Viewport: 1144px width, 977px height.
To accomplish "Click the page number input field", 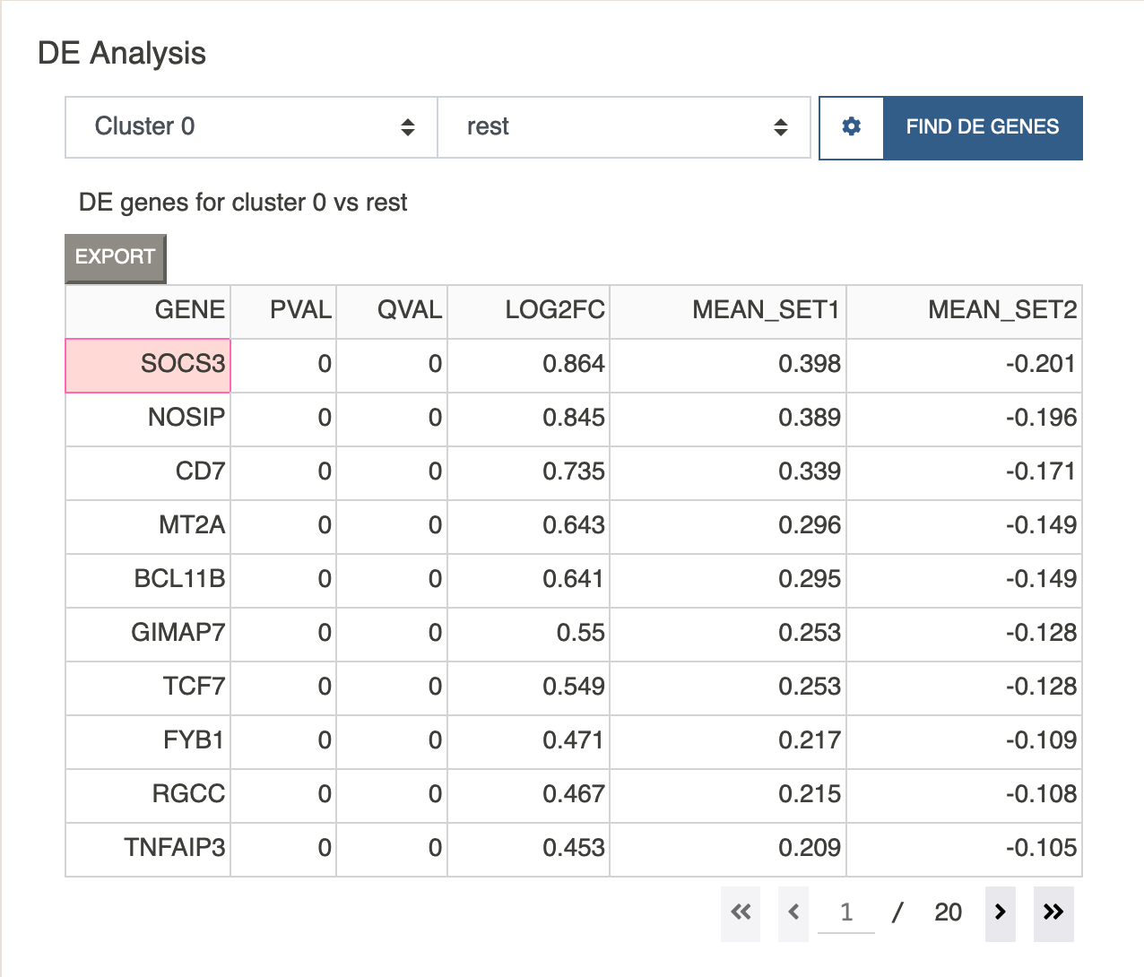I will tap(846, 912).
